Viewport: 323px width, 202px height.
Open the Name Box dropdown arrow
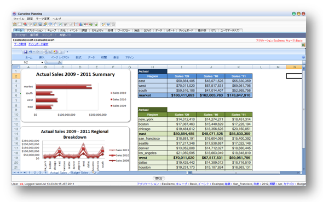42,62
